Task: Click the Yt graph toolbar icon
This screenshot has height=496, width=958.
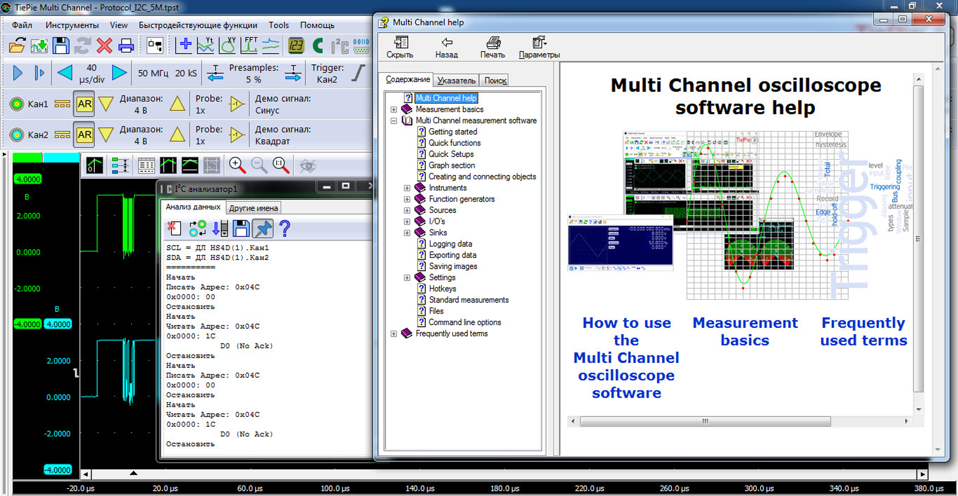Action: pos(206,46)
